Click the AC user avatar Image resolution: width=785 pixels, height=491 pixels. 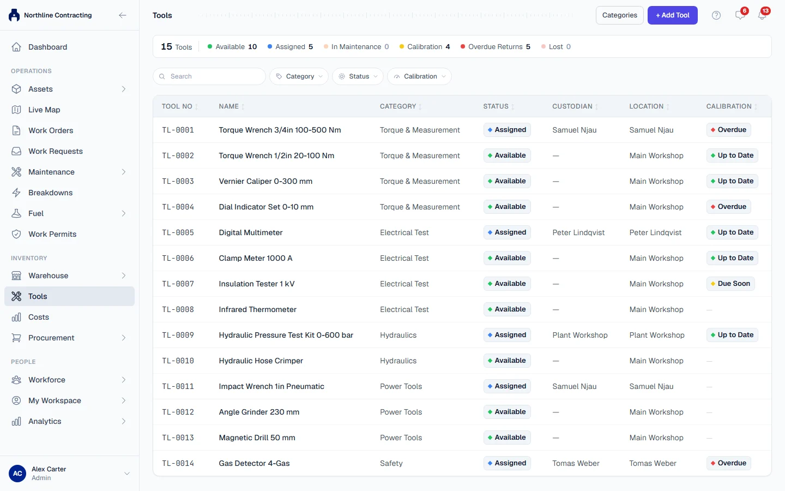coord(17,474)
